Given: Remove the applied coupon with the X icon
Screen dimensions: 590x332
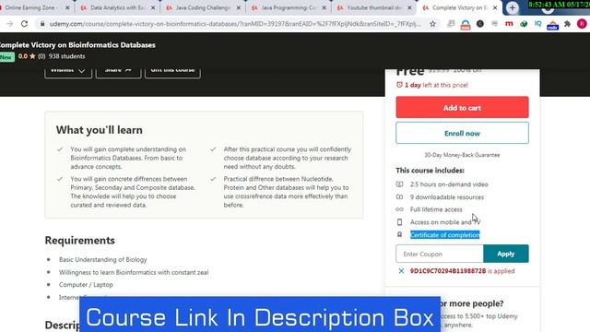Looking at the screenshot, I should click(x=401, y=270).
